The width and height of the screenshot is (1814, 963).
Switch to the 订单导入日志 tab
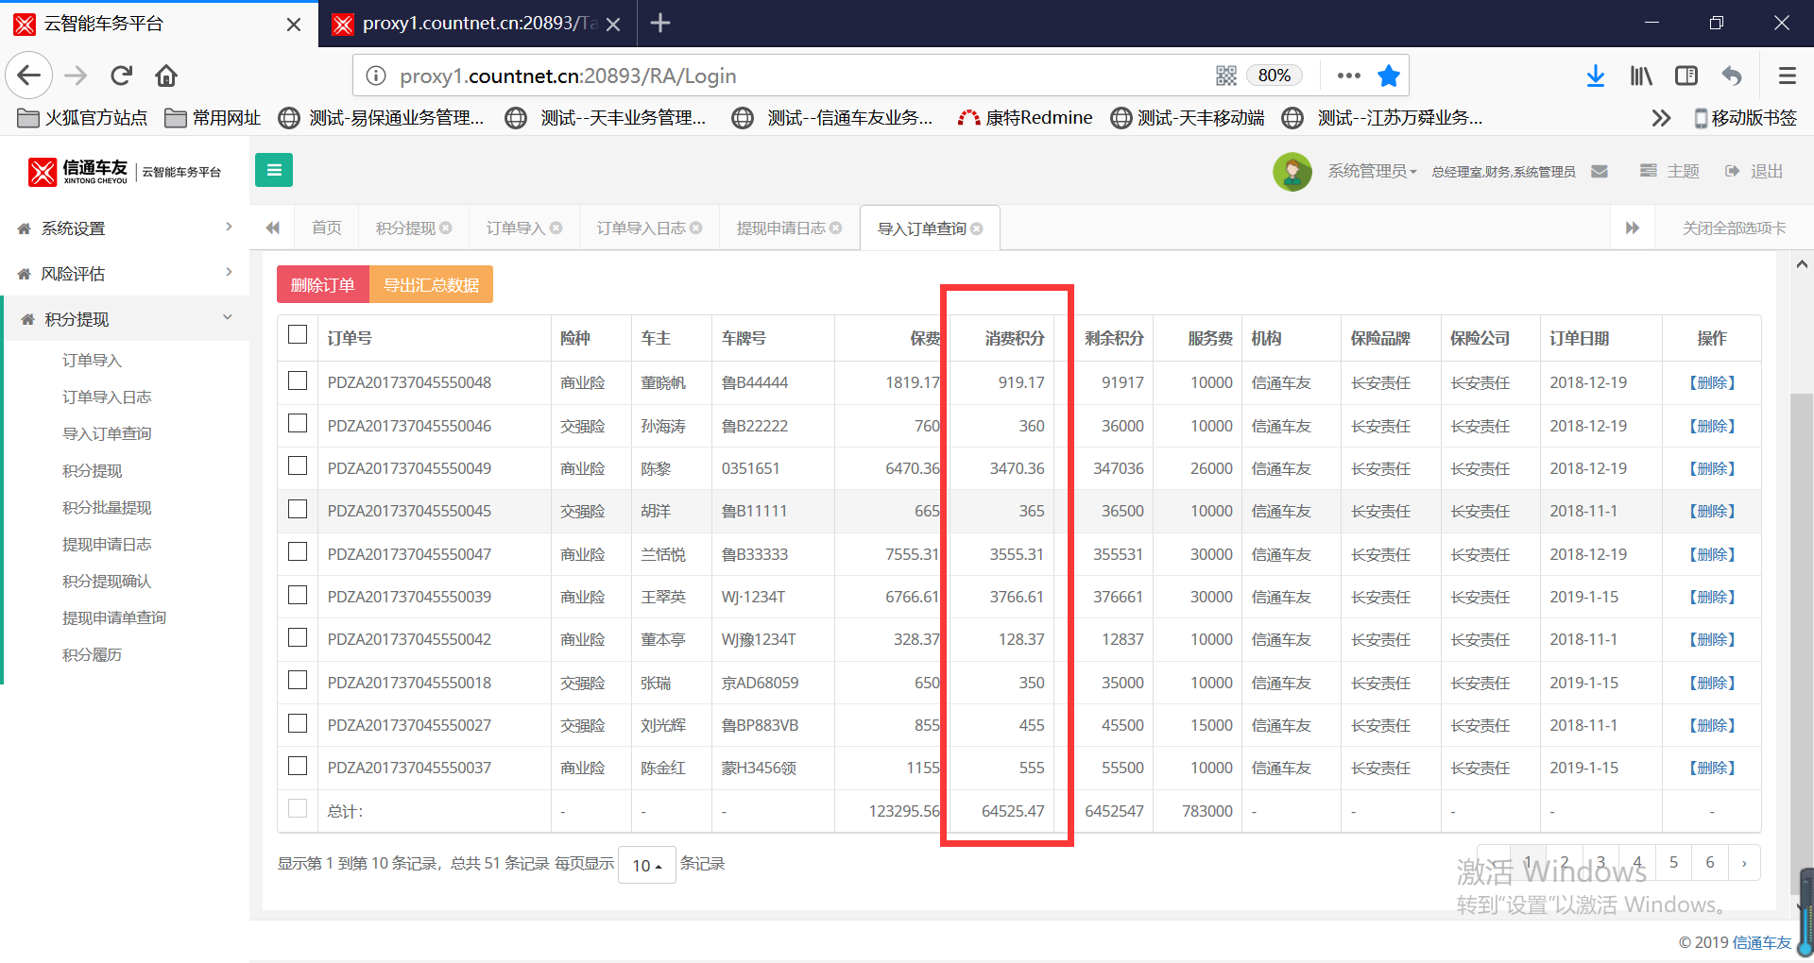click(641, 228)
